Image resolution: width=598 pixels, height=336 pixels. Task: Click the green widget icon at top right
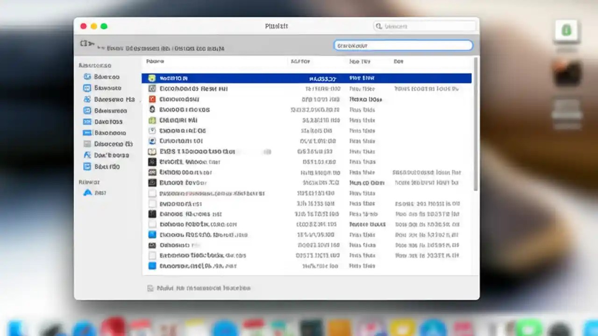[566, 30]
